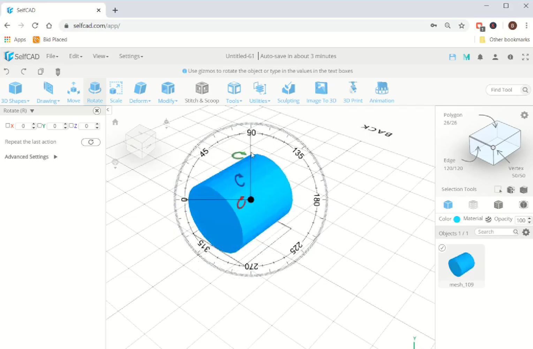This screenshot has height=349, width=533.
Task: Bookmark this page with the star icon
Action: pyautogui.click(x=462, y=25)
